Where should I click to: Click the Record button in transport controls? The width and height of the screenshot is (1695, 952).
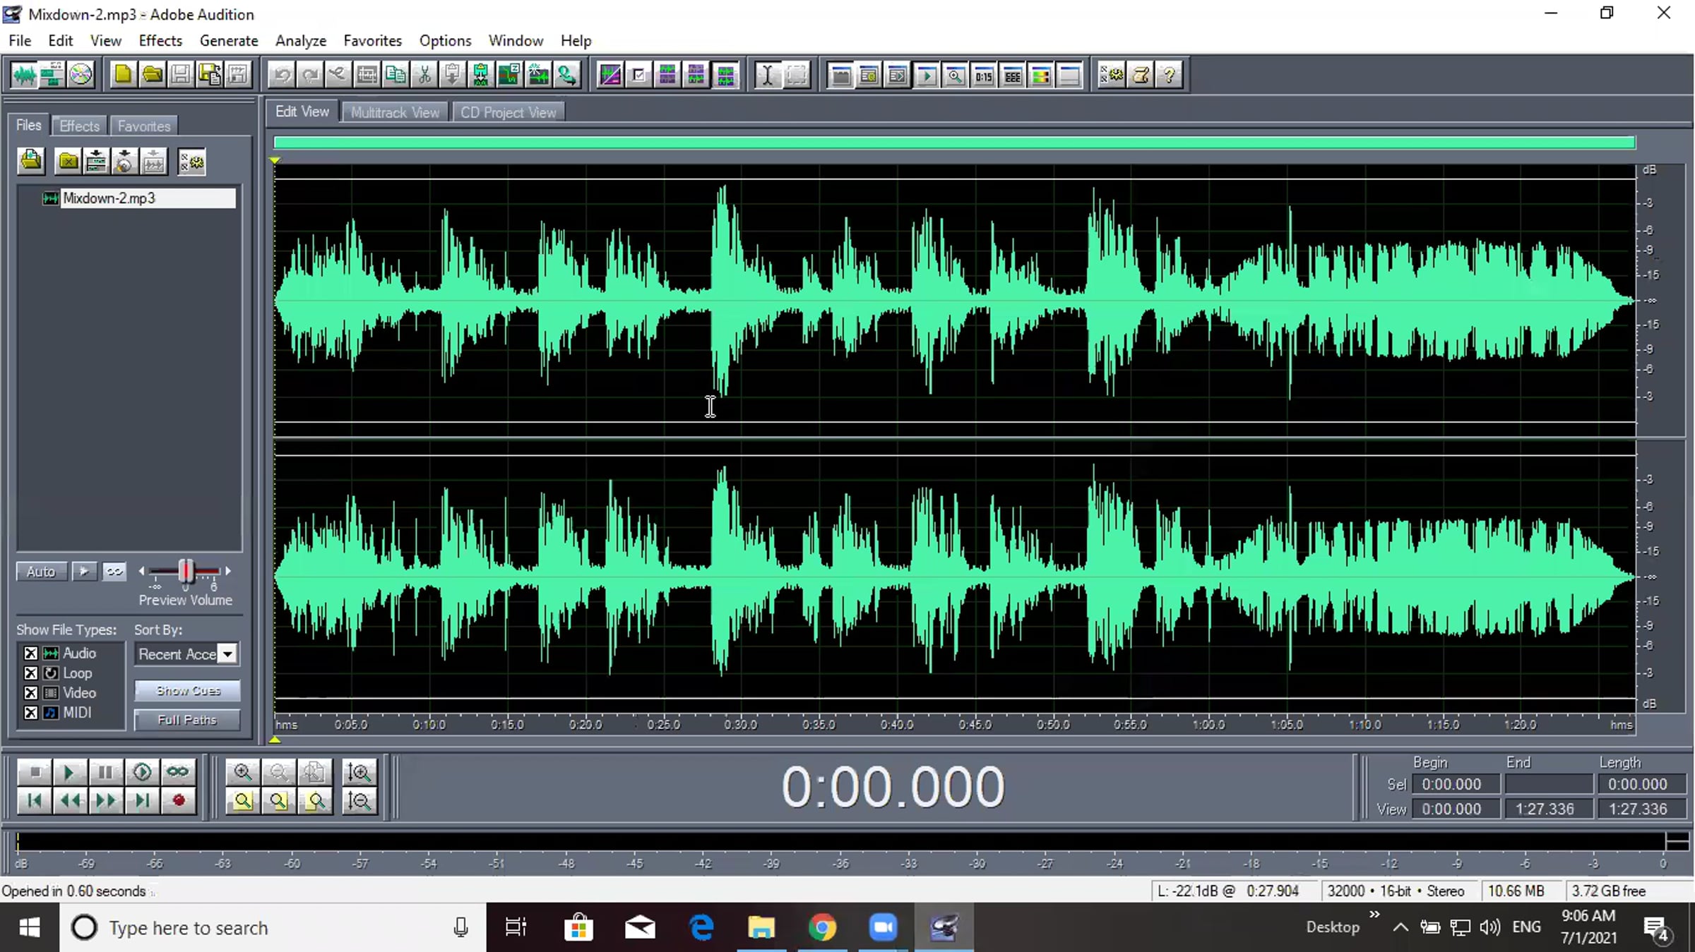pos(178,800)
